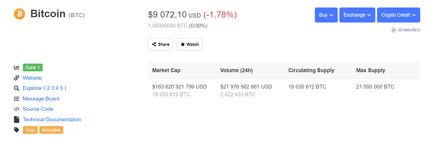Click the CoinMarketCap Sponsored logo icon
Screen dimensions: 430x151
coord(394,30)
